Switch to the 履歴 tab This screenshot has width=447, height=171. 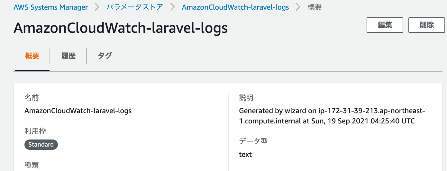click(68, 56)
